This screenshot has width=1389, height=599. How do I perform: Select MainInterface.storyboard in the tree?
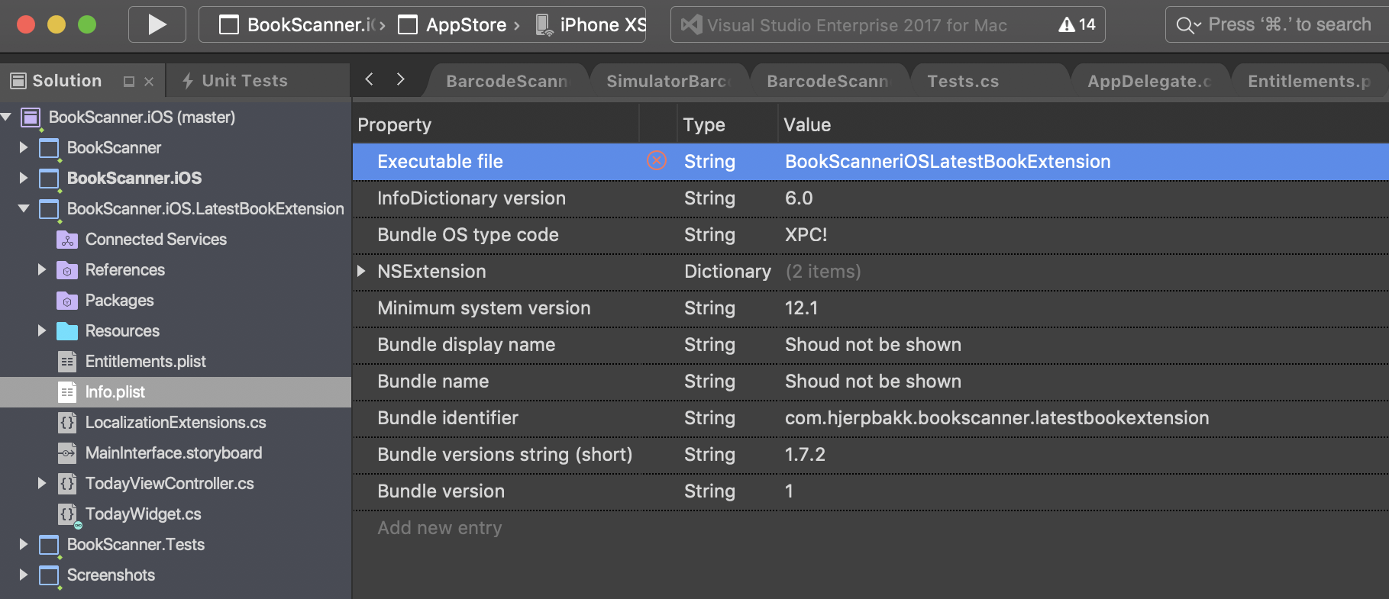pos(176,453)
